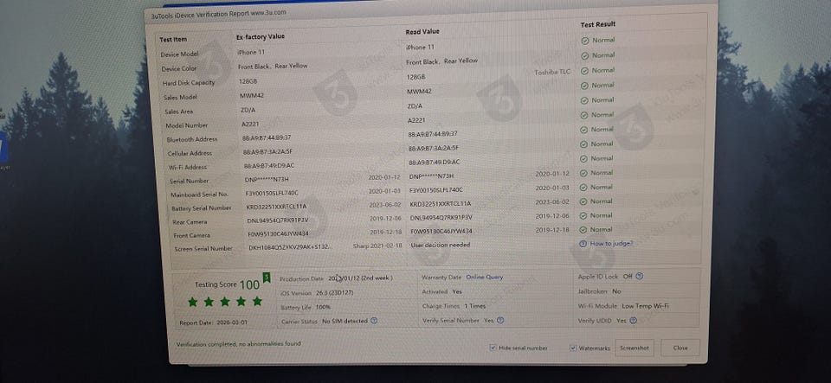Open the help icon next to Verify Serial Number
The height and width of the screenshot is (383, 831).
coord(500,321)
